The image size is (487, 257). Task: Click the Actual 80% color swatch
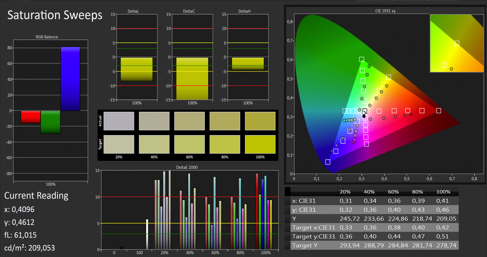tap(225, 121)
